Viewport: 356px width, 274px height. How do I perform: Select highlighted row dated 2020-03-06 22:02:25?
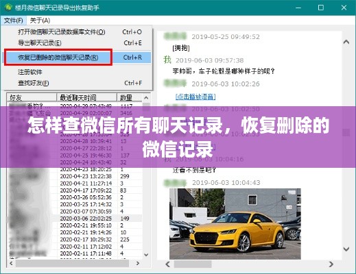(75, 219)
